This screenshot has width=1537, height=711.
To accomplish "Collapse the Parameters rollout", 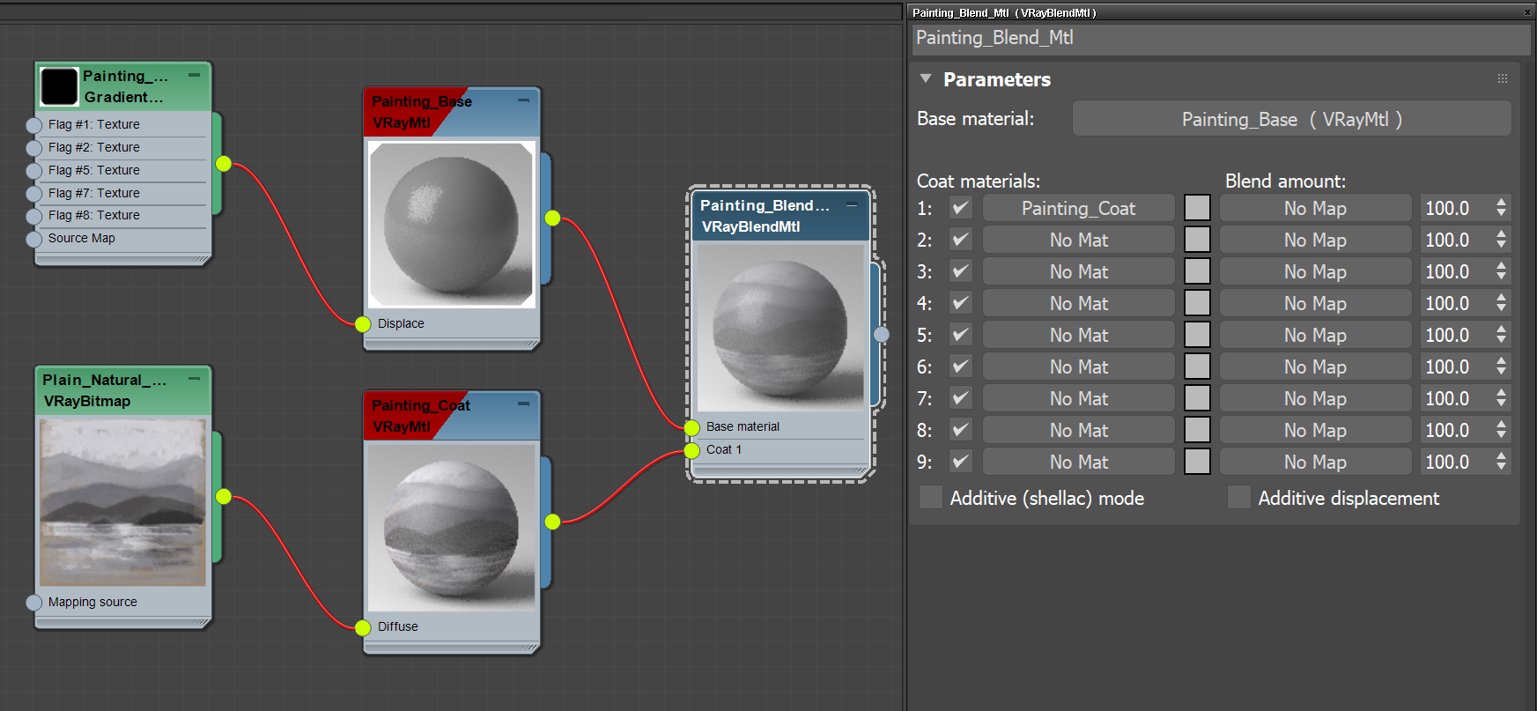I will pyautogui.click(x=926, y=79).
